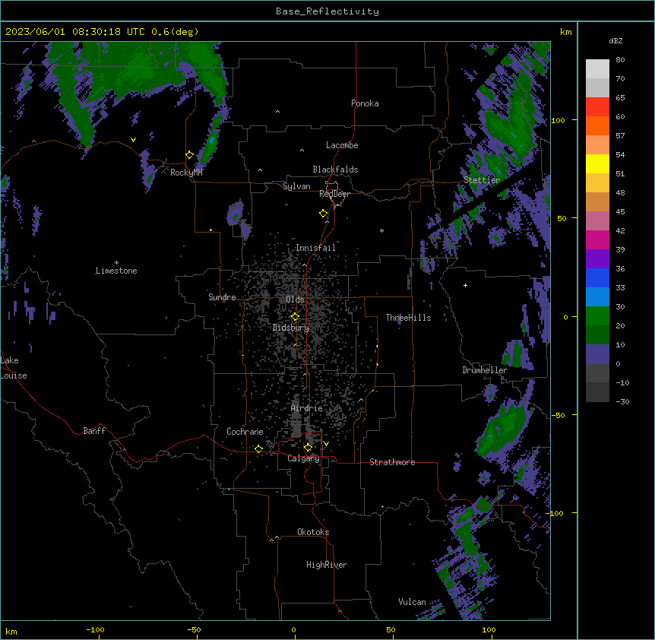Click the yellow diamond marker below RedDeer

point(323,214)
